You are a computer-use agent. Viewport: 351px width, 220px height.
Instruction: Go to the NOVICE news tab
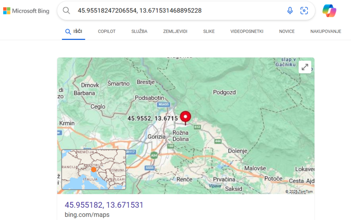pos(287,31)
